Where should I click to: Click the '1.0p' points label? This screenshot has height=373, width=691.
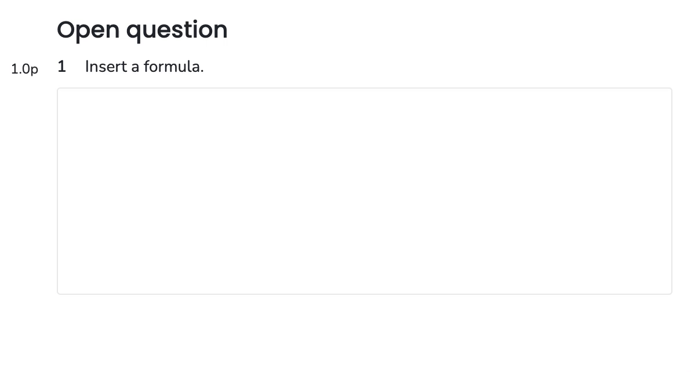pyautogui.click(x=25, y=69)
